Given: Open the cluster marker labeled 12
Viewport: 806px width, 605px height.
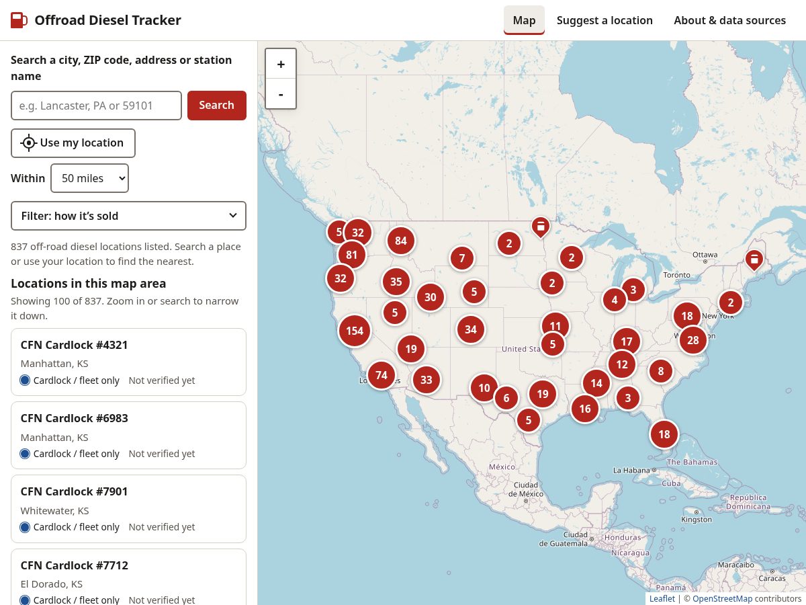Looking at the screenshot, I should (x=622, y=364).
